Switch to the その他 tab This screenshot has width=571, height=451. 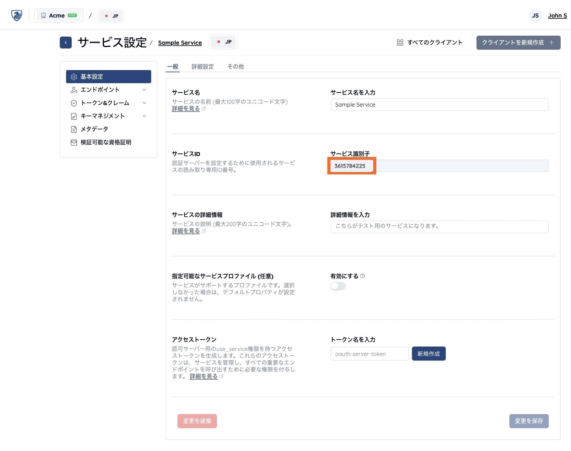(235, 66)
